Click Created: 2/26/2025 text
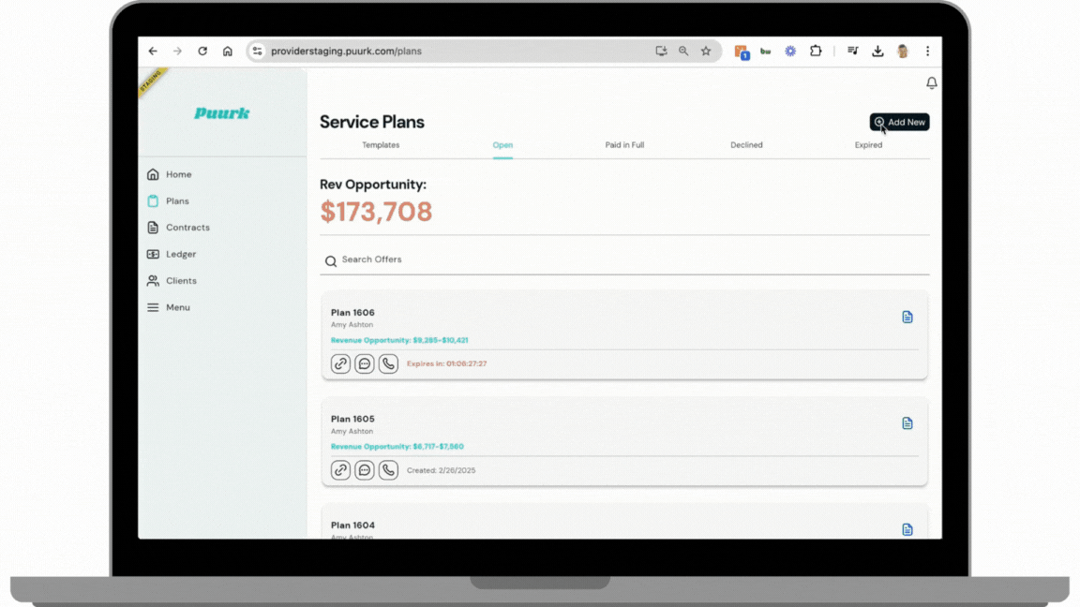1080x607 pixels. 441,471
